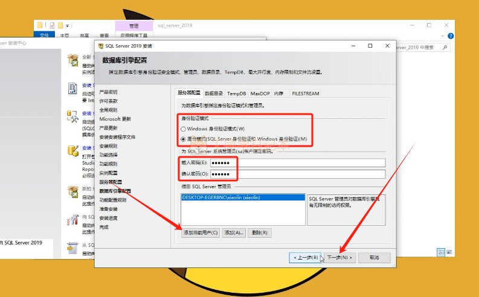This screenshot has height=297, width=479.
Task: Click the sql_server_2019 Explorer window title
Action: tap(175, 25)
